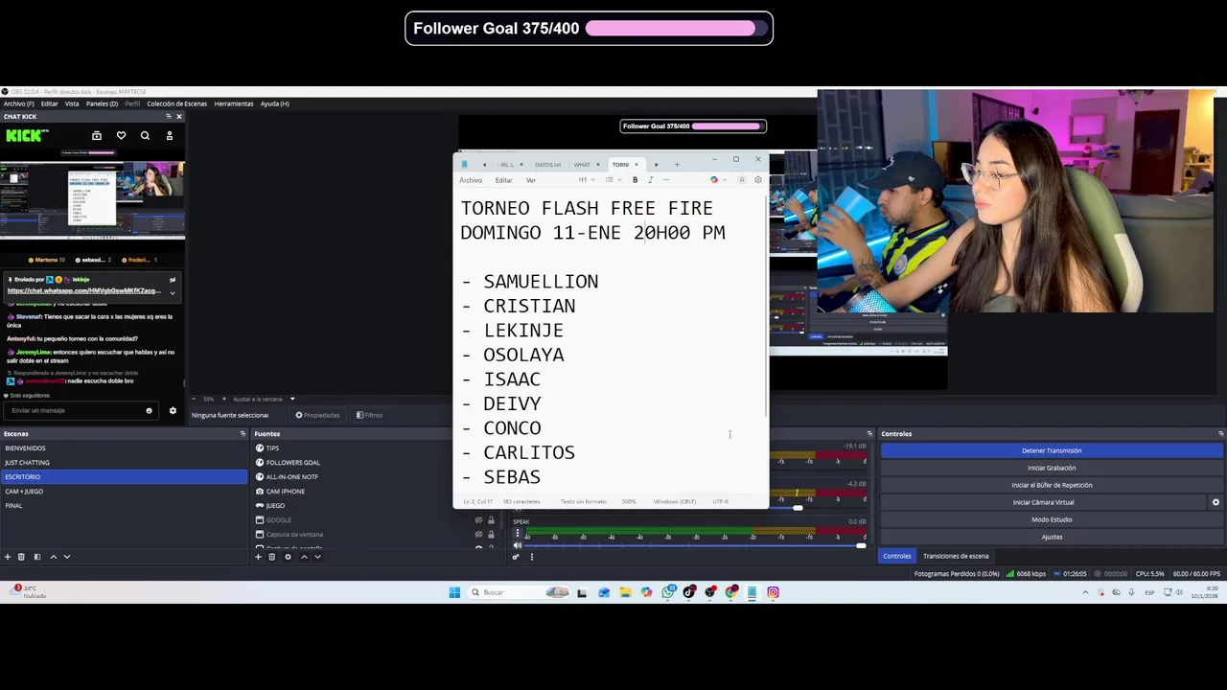The image size is (1227, 690).
Task: Unpin icon on the pinned chat message
Action: click(x=173, y=280)
